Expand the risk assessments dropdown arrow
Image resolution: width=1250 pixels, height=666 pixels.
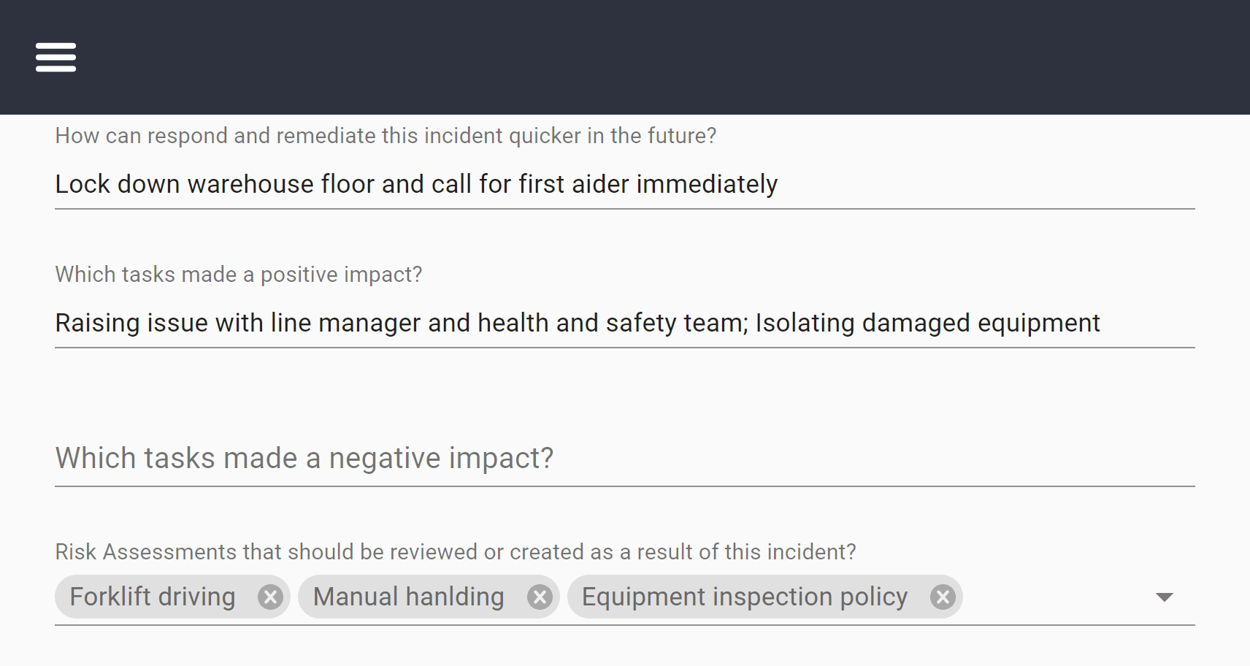(x=1165, y=597)
